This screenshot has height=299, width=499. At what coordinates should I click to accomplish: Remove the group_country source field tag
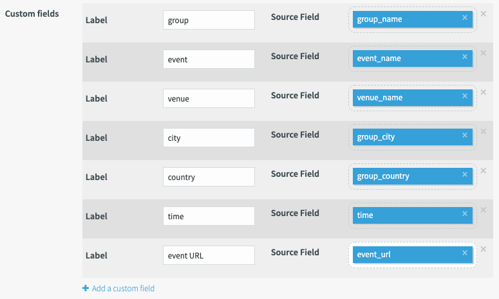(x=465, y=174)
